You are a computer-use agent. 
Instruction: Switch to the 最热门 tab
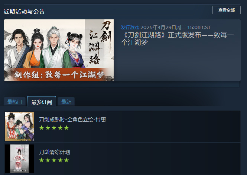tap(14, 102)
